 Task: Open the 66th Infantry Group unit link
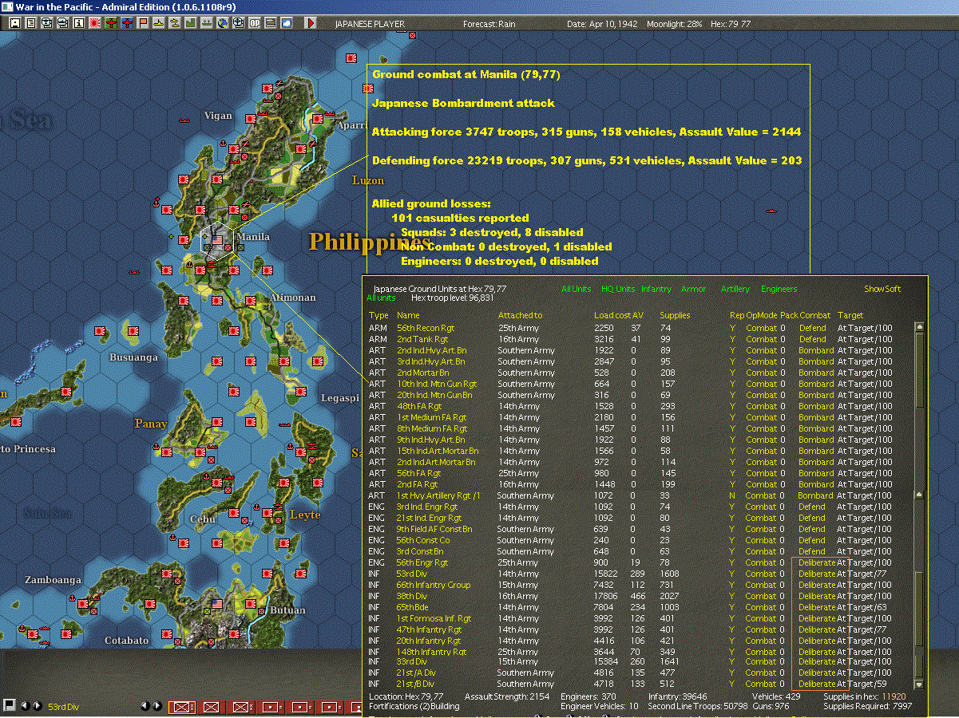pos(434,585)
